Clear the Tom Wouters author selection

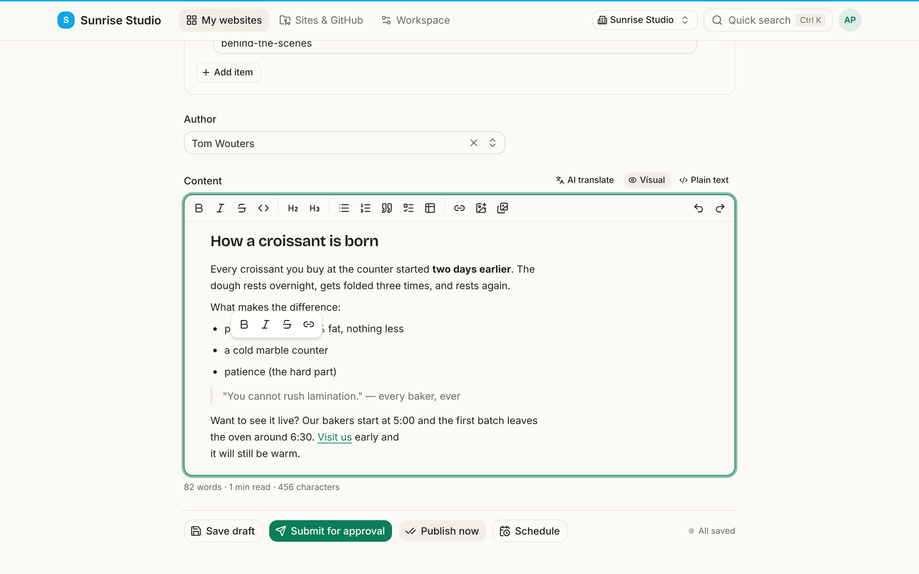tap(474, 143)
